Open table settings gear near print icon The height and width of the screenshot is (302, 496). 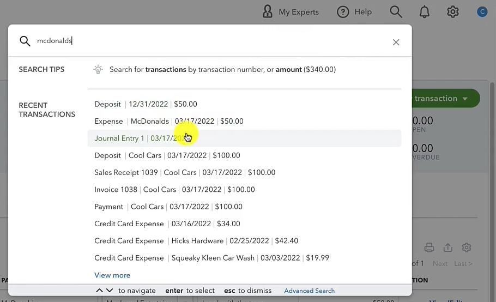click(x=466, y=247)
